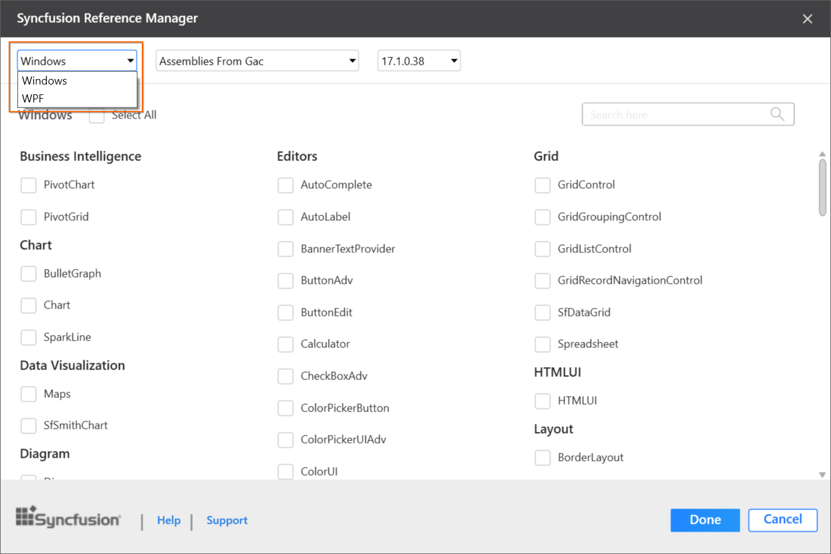This screenshot has height=554, width=831.
Task: Tick the SfSmithChart checkbox
Action: click(x=28, y=426)
